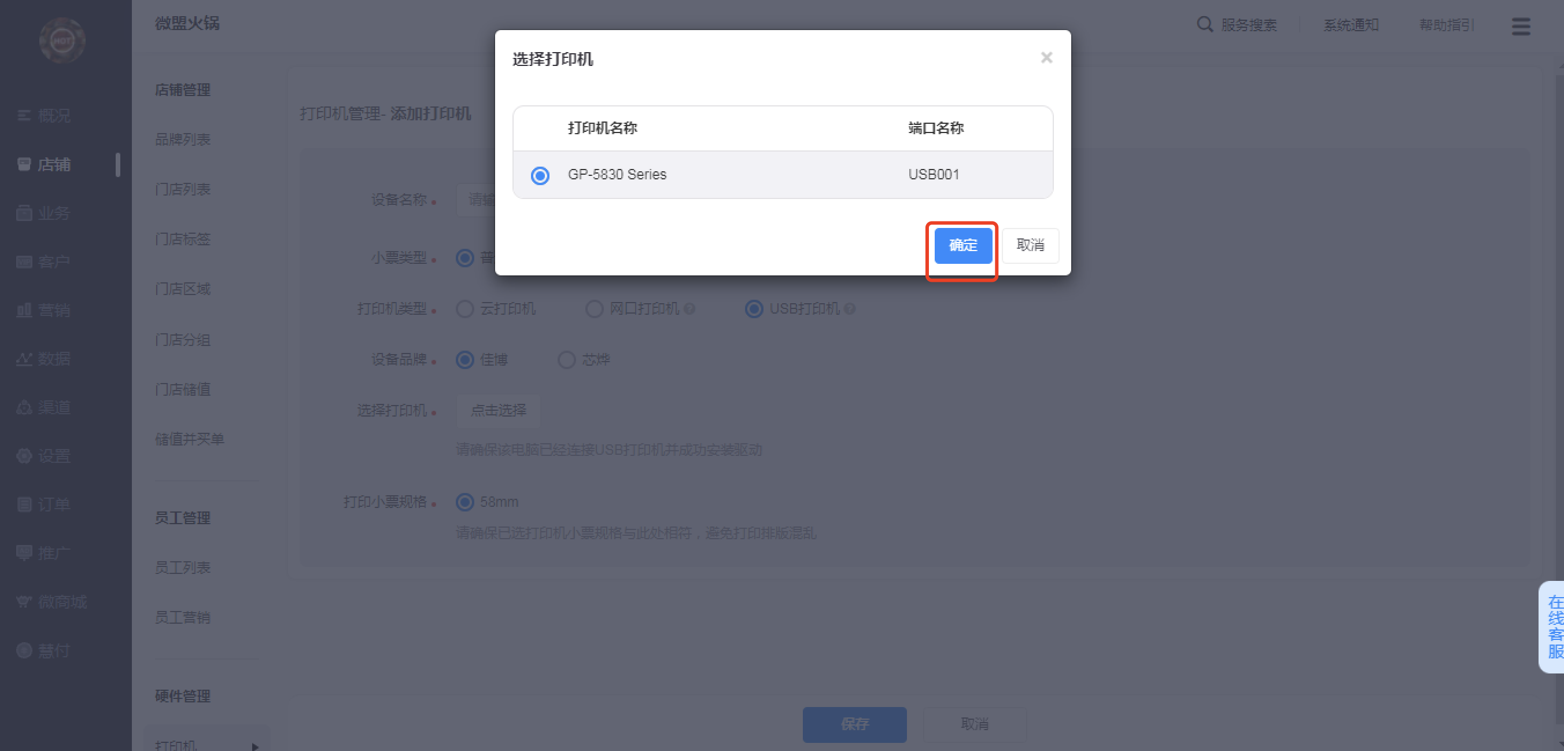Select 佳博 device brand radio
Viewport: 1564px width, 751px height.
pos(465,360)
